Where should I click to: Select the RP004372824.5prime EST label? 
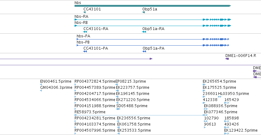click(x=95, y=81)
